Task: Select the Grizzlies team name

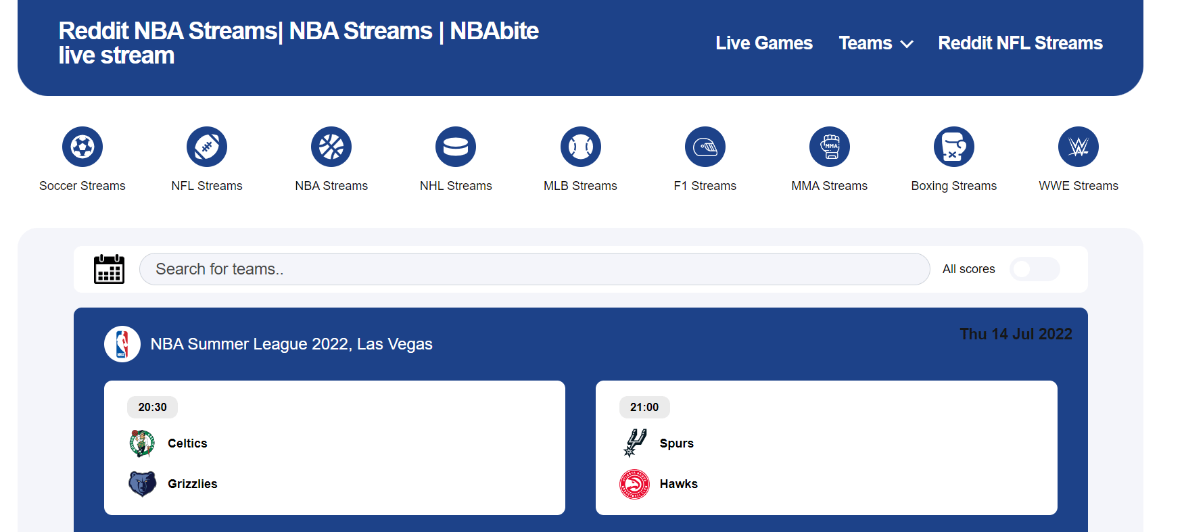Action: [193, 484]
